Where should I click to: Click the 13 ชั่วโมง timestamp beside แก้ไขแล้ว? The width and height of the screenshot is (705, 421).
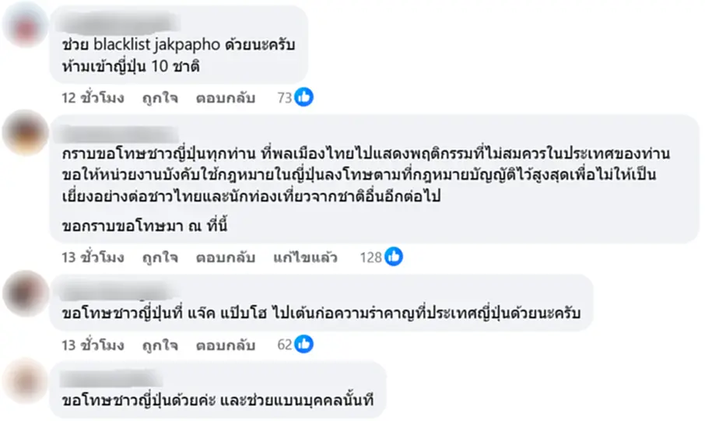point(92,257)
